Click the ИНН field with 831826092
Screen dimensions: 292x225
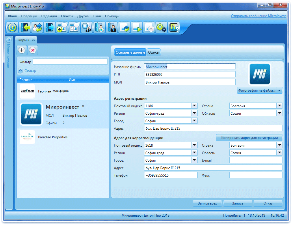(x=190, y=75)
